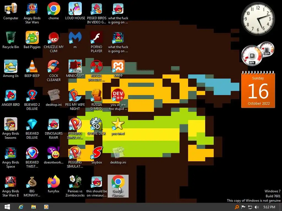Select the RUSSIA INVADES... radiation icon
Screen dimensions: 282x211
click(x=97, y=71)
